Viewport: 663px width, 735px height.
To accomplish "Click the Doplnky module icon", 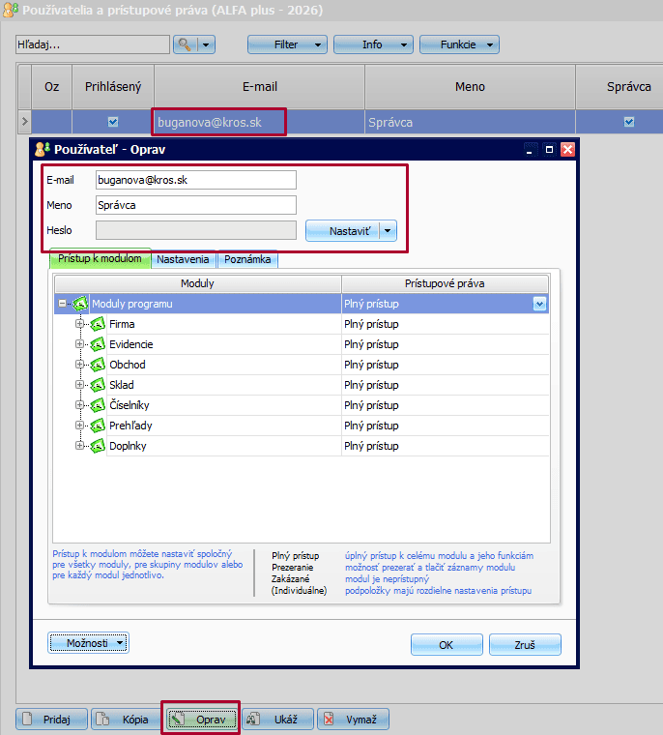I will pos(98,446).
